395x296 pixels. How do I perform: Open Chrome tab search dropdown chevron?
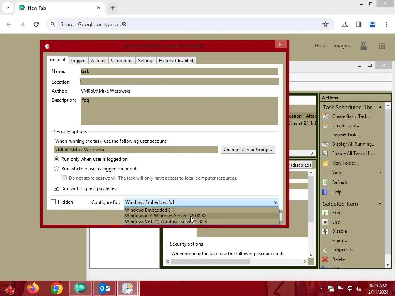[8, 8]
